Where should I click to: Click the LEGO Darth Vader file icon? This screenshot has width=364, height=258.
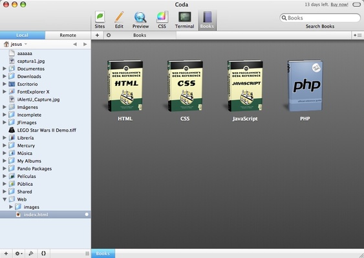point(12,130)
